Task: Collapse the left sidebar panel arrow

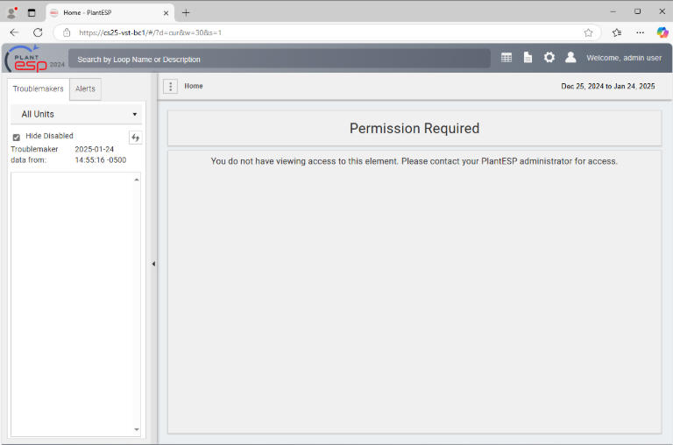Action: [x=153, y=264]
